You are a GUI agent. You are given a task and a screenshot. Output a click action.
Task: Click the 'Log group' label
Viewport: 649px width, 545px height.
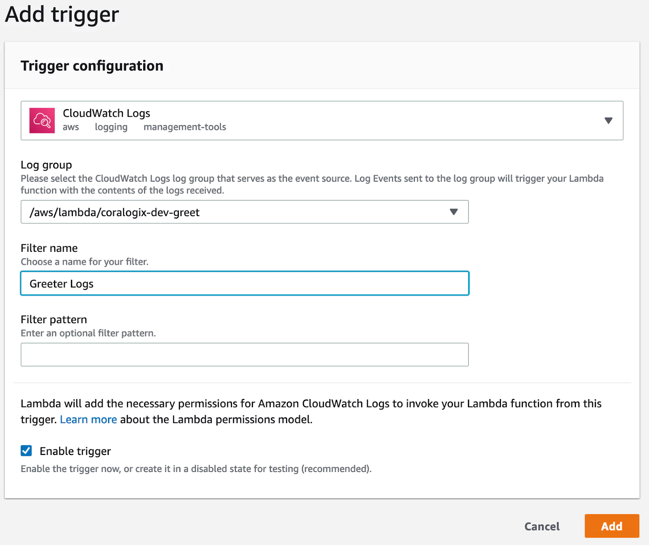46,165
